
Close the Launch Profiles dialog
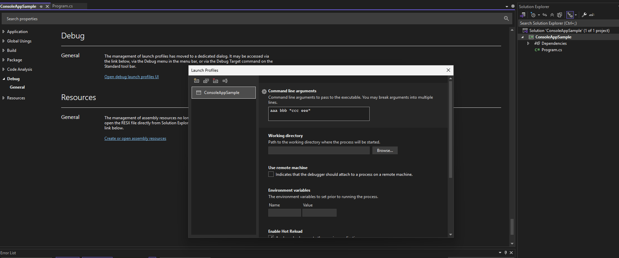click(x=448, y=70)
